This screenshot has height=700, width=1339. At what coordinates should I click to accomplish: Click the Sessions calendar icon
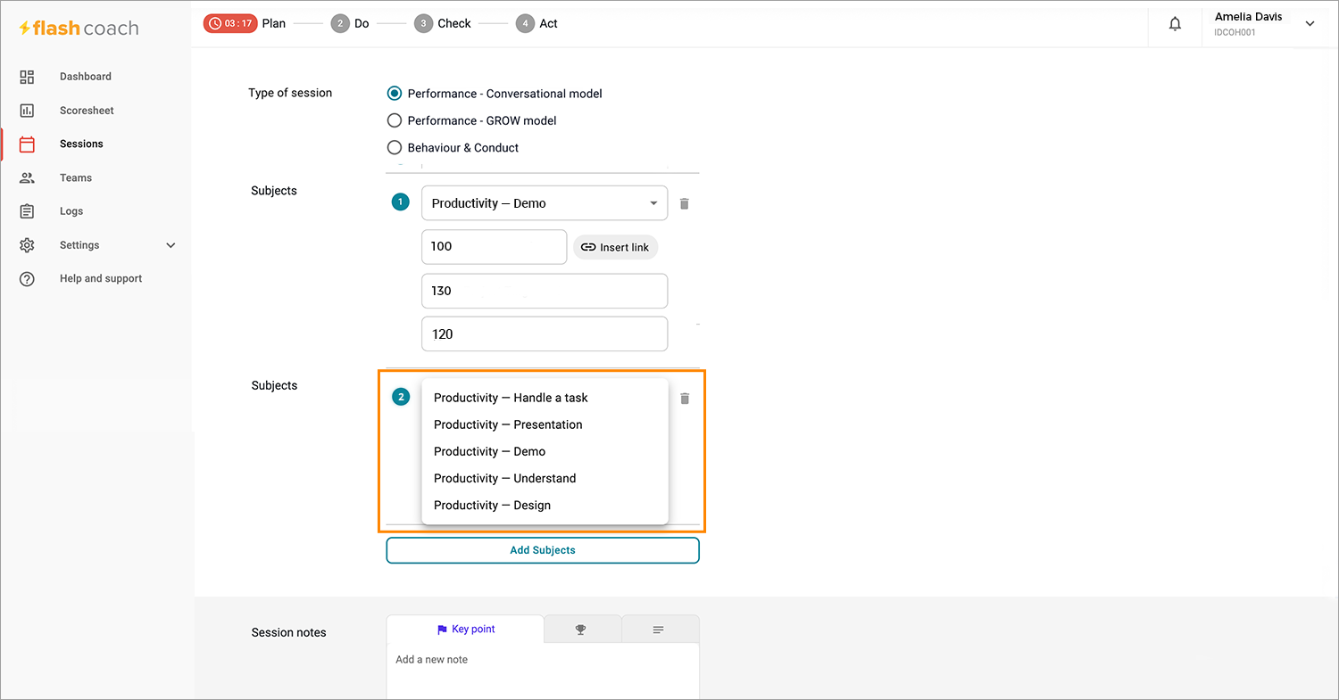coord(27,144)
